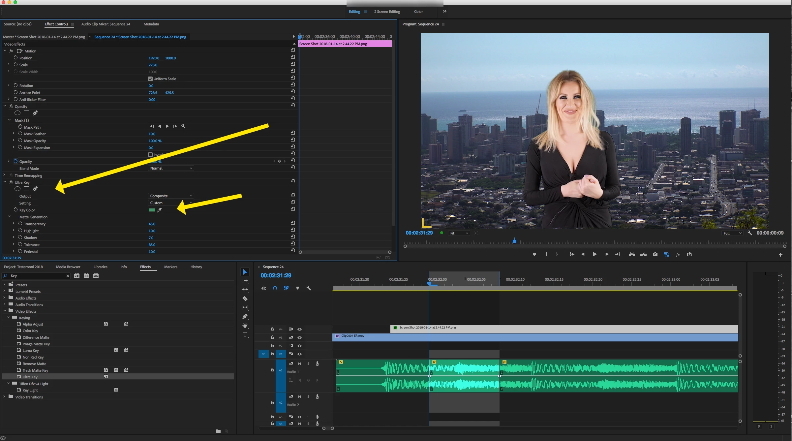Click the Export Frame camera icon
This screenshot has height=441, width=792.
pyautogui.click(x=655, y=254)
